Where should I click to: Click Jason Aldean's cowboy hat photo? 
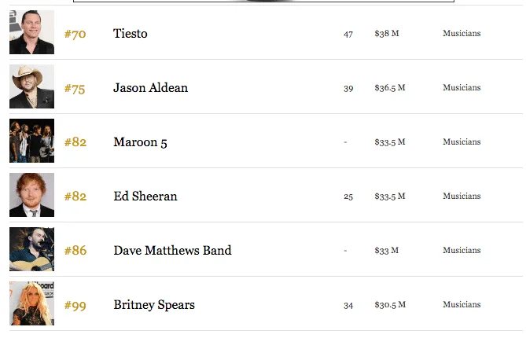click(31, 86)
